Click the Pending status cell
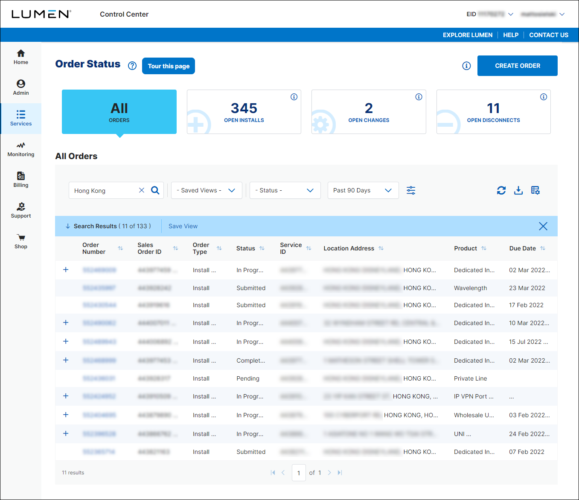Image resolution: width=579 pixels, height=500 pixels. [x=248, y=378]
